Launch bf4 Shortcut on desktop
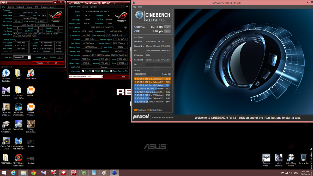 (279, 161)
